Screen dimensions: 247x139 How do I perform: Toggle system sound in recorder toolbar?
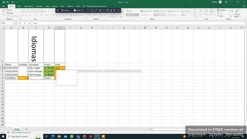[x=114, y=10]
